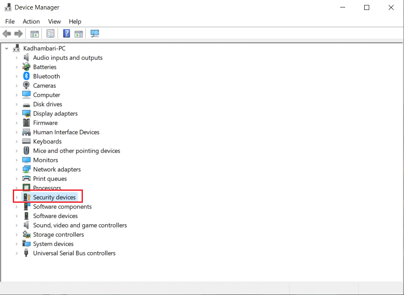Click Show/Hide Console Tree toolbar icon
Image resolution: width=404 pixels, height=295 pixels.
pyautogui.click(x=34, y=34)
